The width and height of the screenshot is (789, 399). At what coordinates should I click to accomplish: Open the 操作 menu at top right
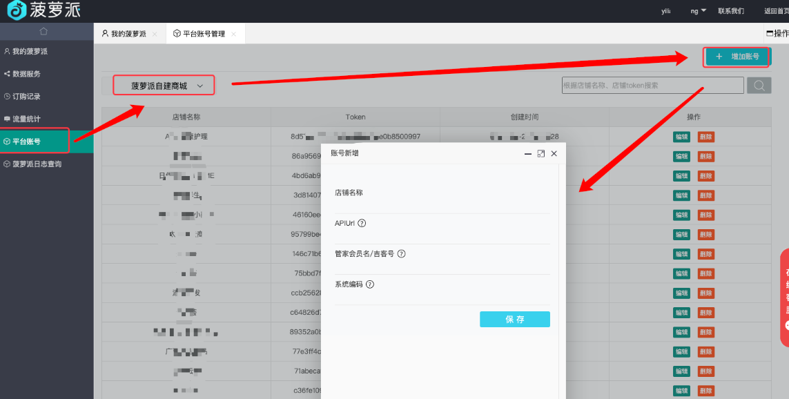point(777,33)
